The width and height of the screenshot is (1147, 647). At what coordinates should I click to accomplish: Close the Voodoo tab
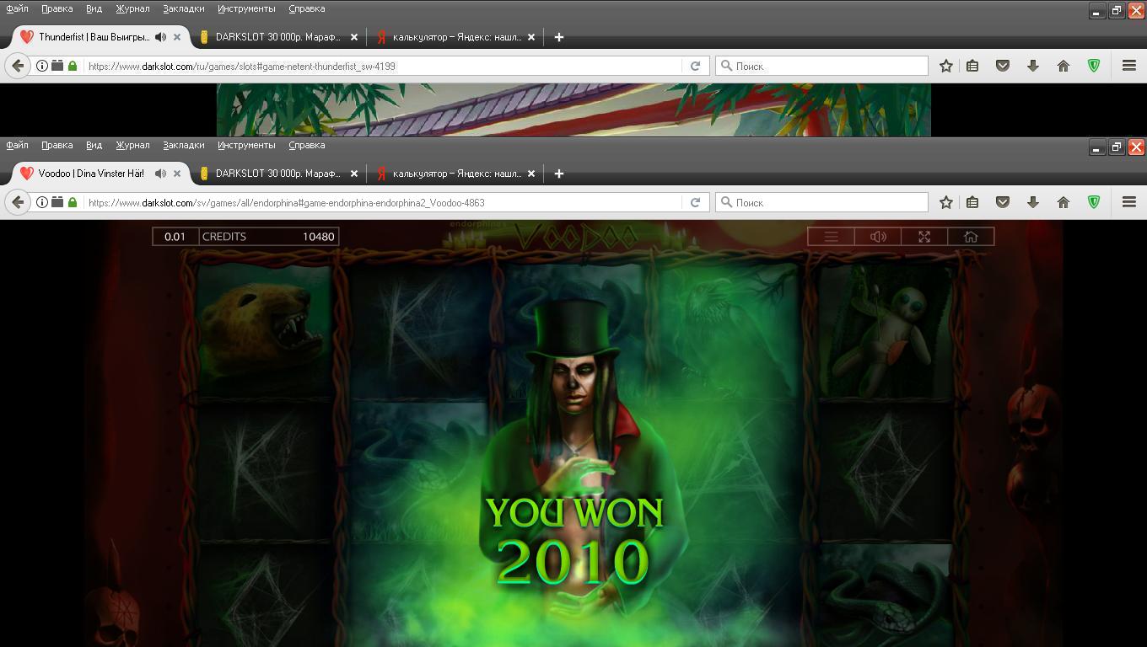[x=177, y=174]
